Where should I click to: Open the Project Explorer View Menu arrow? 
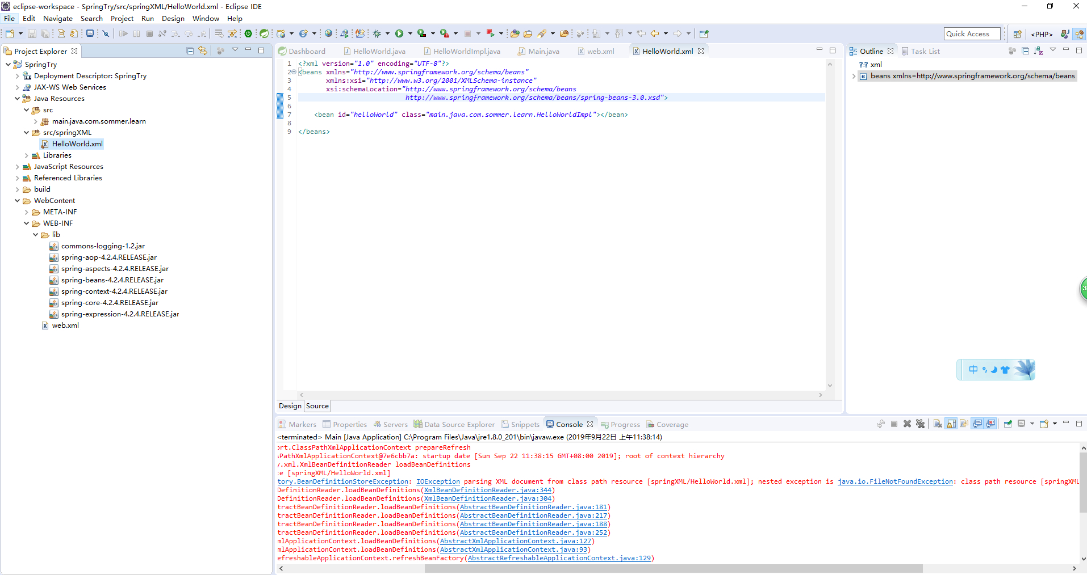(x=235, y=50)
